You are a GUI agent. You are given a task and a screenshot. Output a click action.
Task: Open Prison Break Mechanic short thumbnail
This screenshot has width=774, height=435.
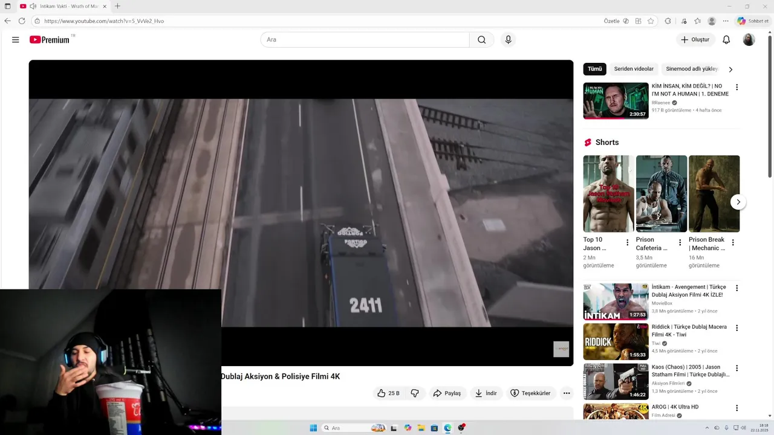tap(714, 194)
